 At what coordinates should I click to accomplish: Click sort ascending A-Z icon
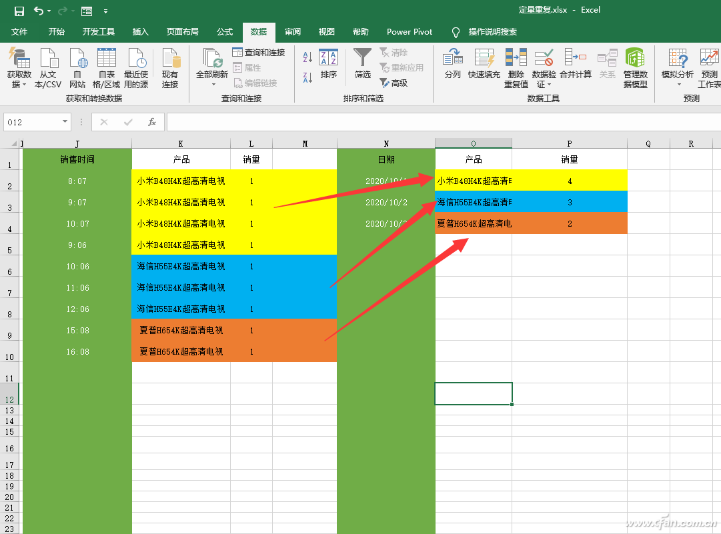pos(307,57)
